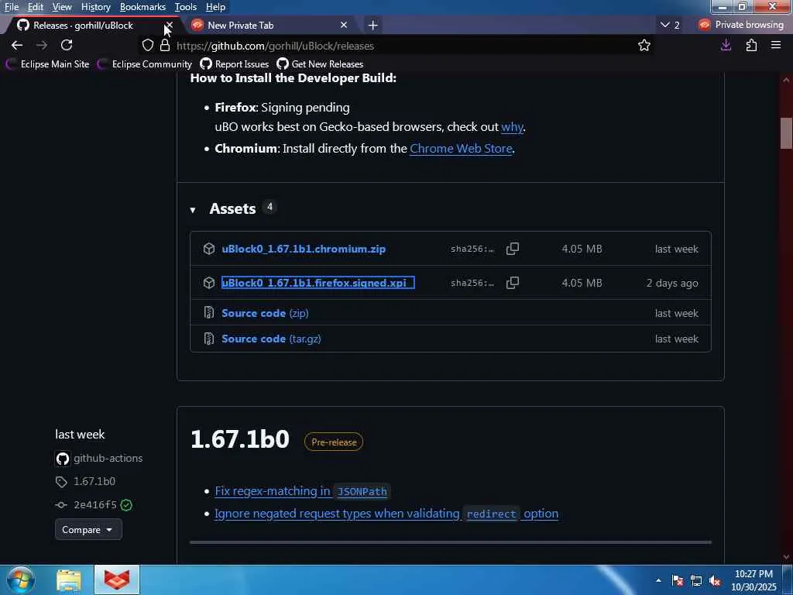This screenshot has width=793, height=595.
Task: Close the New Private Tab
Action: click(x=343, y=25)
